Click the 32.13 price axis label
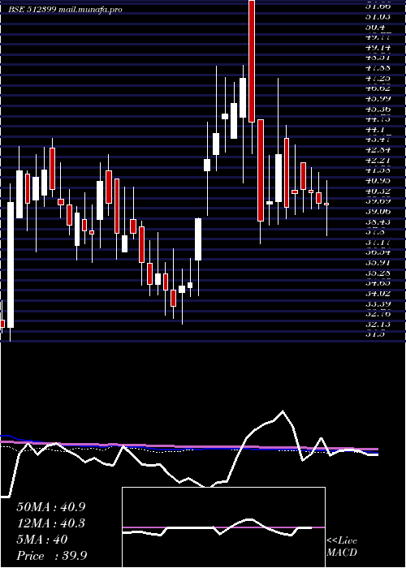This screenshot has width=406, height=568. [378, 325]
